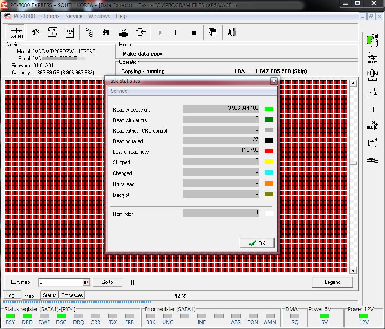The image size is (385, 329).
Task: Stop the copying task
Action: coord(194,32)
